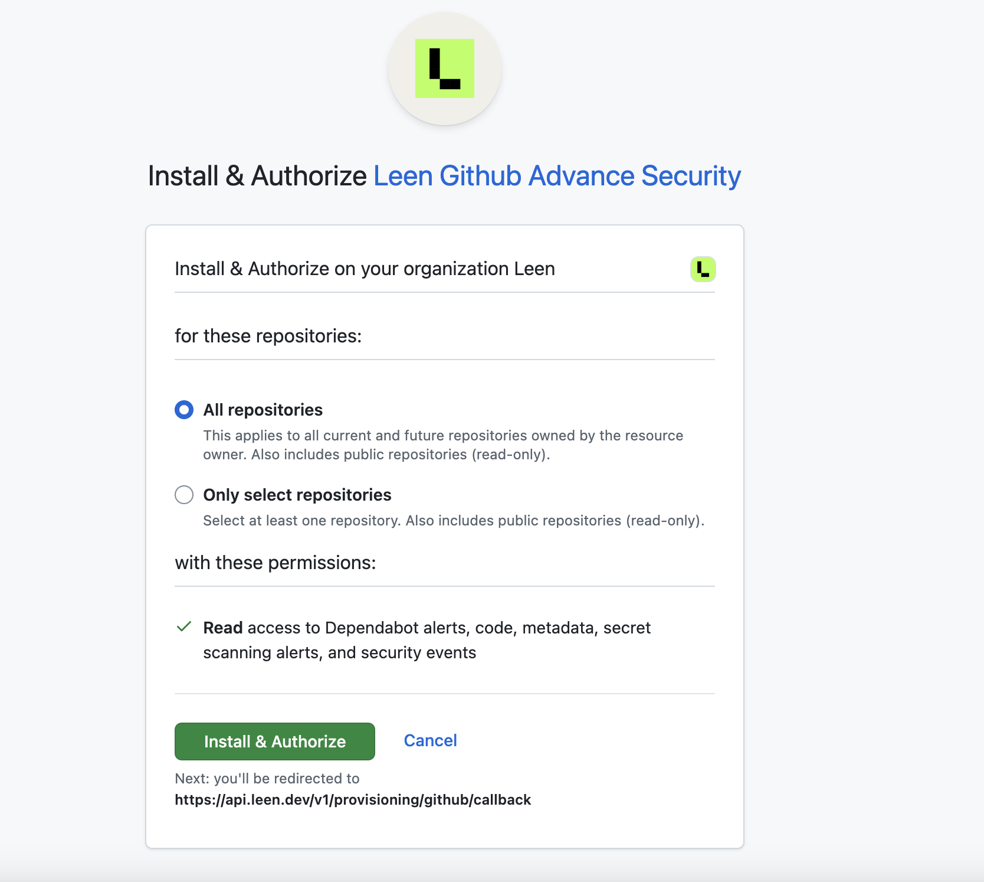Click the Only select repositories label text

pyautogui.click(x=297, y=495)
